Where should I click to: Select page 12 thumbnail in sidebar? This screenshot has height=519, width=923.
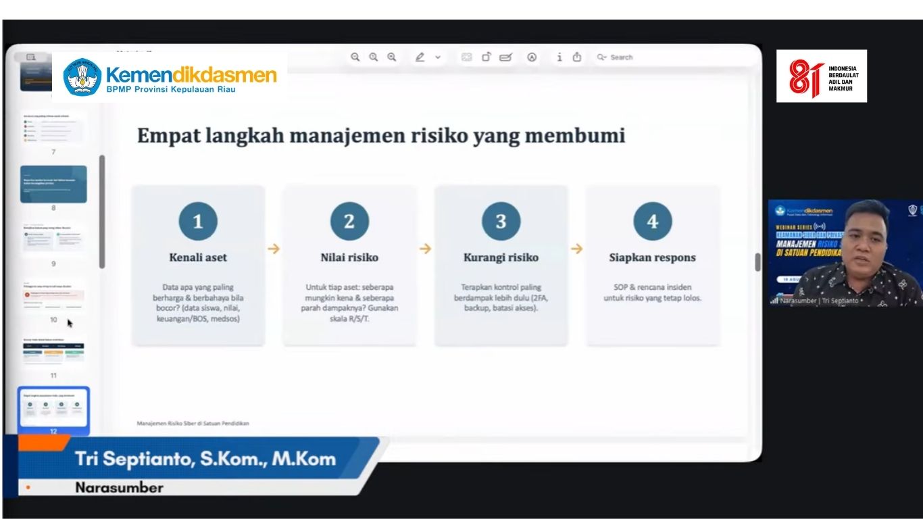[x=53, y=408]
